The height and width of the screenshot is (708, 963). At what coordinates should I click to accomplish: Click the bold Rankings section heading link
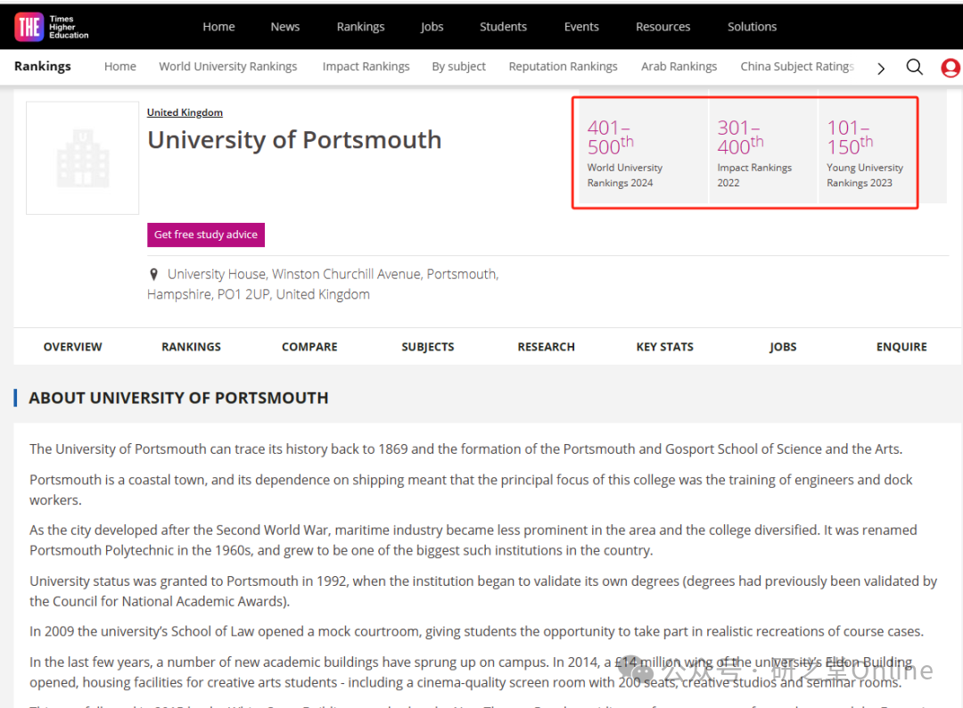pyautogui.click(x=43, y=66)
